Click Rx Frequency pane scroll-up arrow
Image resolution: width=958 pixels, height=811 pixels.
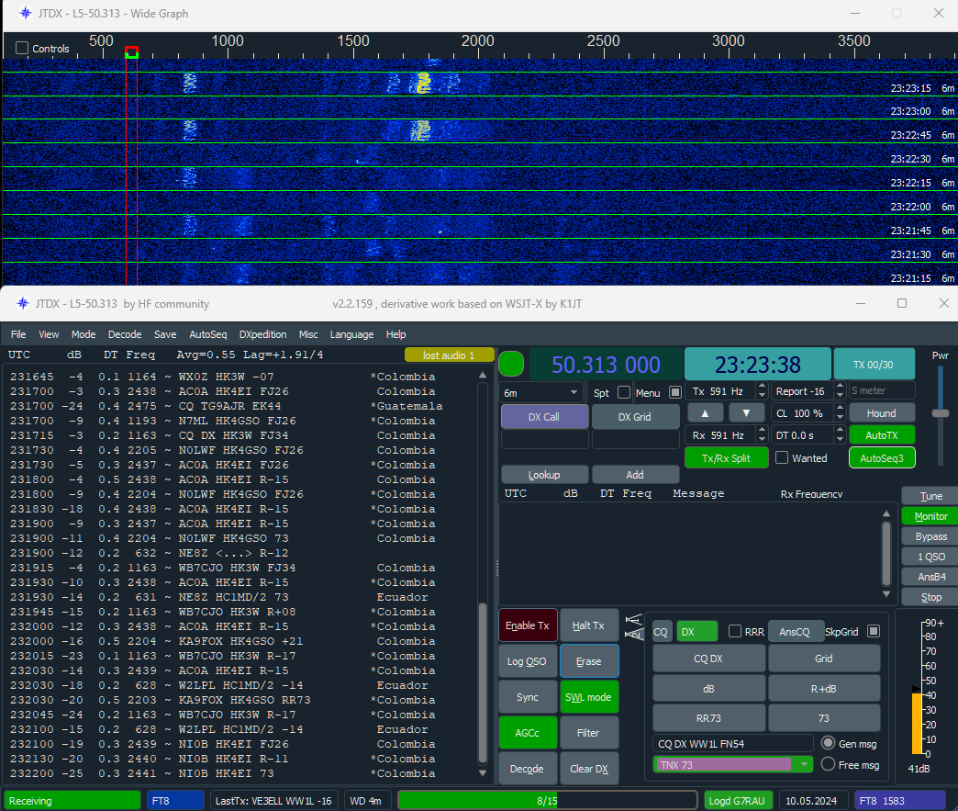pos(886,513)
